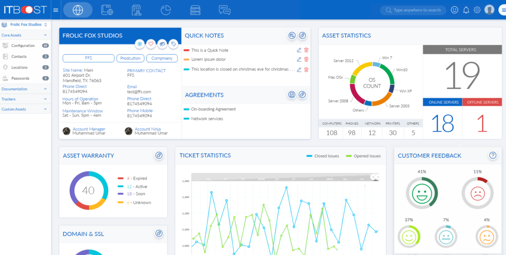The width and height of the screenshot is (506, 255).
Task: Click the Agreements checklist icon
Action: (292, 95)
